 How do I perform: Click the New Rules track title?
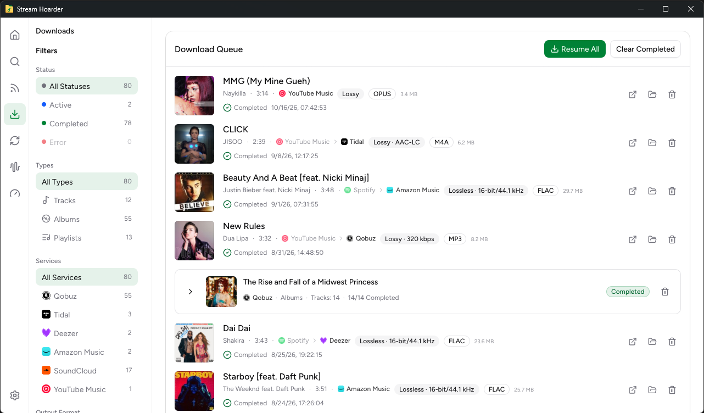click(x=244, y=226)
